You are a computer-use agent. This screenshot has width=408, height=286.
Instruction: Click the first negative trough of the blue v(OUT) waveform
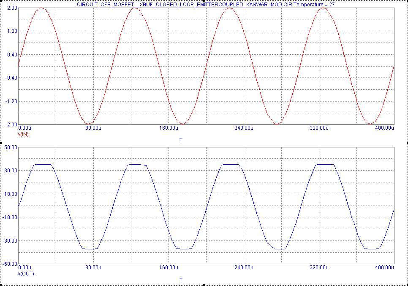coord(90,249)
